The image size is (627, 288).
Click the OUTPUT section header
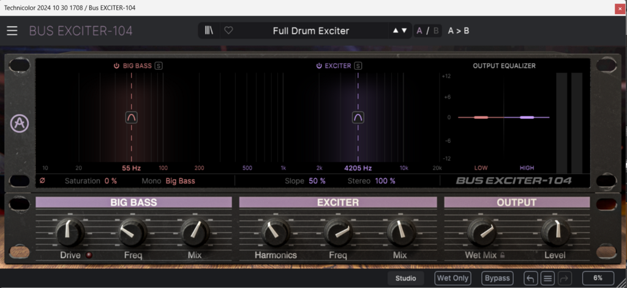[x=517, y=202]
